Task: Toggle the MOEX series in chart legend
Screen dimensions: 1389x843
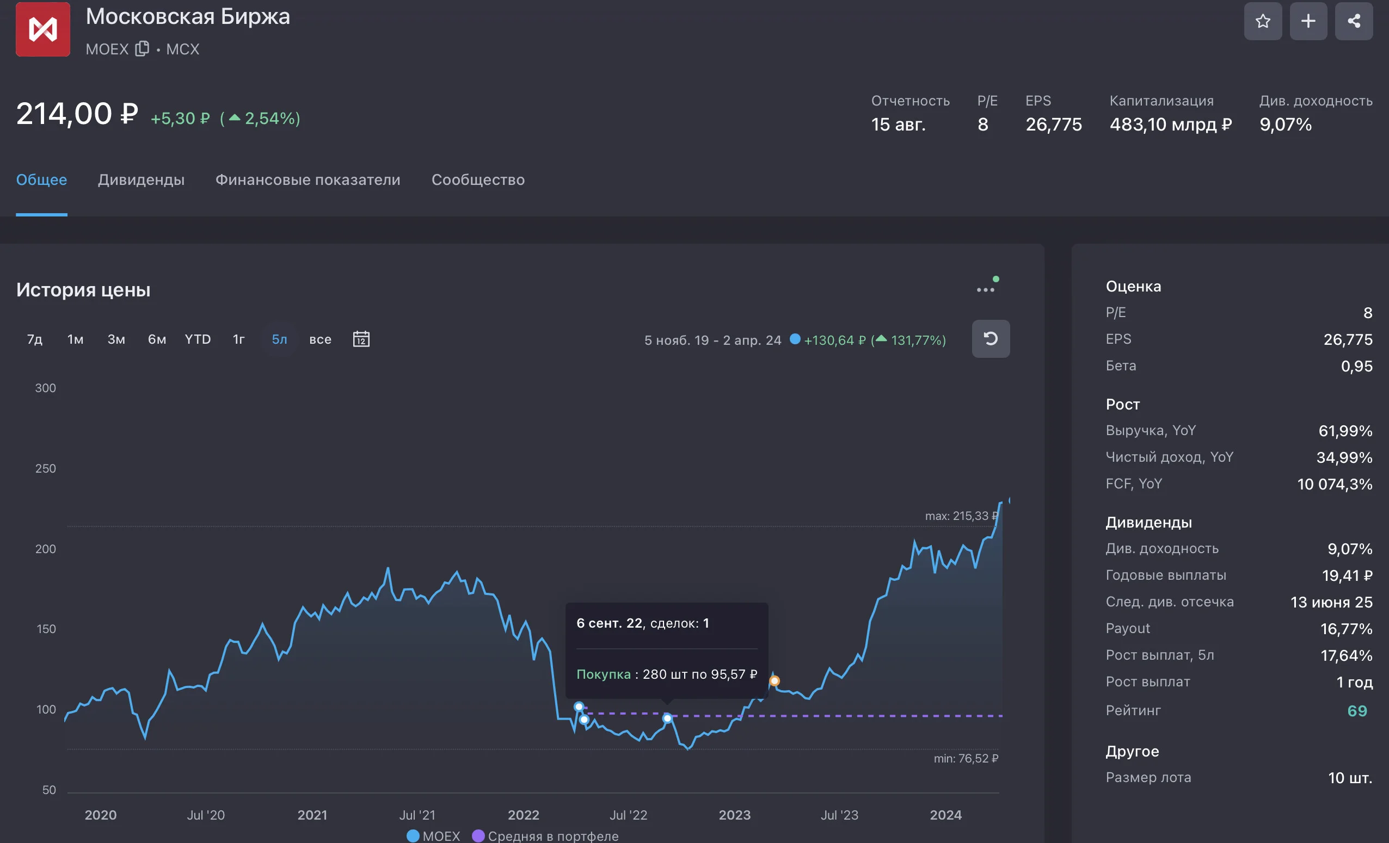Action: (433, 836)
